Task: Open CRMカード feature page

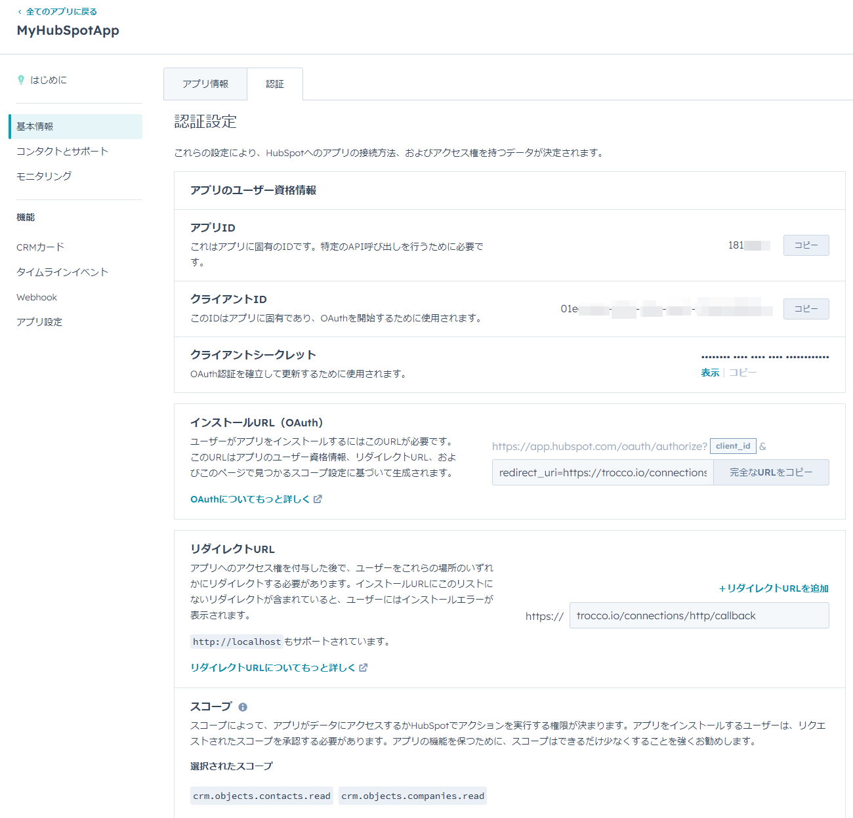Action: coord(40,247)
